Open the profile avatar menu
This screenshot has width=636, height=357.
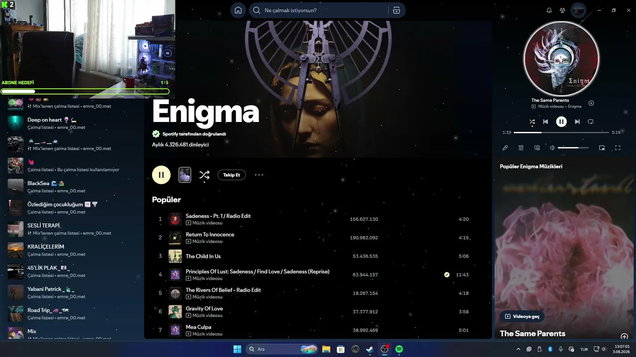coord(578,10)
